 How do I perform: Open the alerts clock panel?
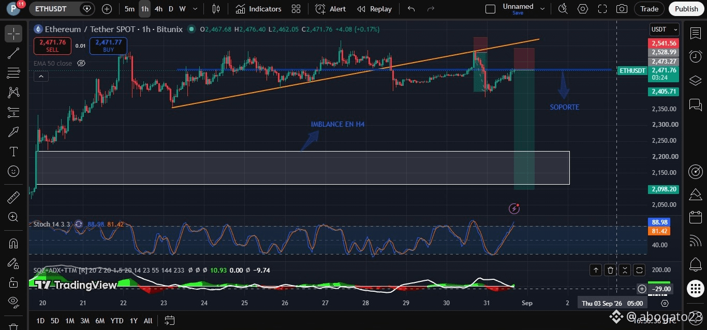tap(695, 57)
